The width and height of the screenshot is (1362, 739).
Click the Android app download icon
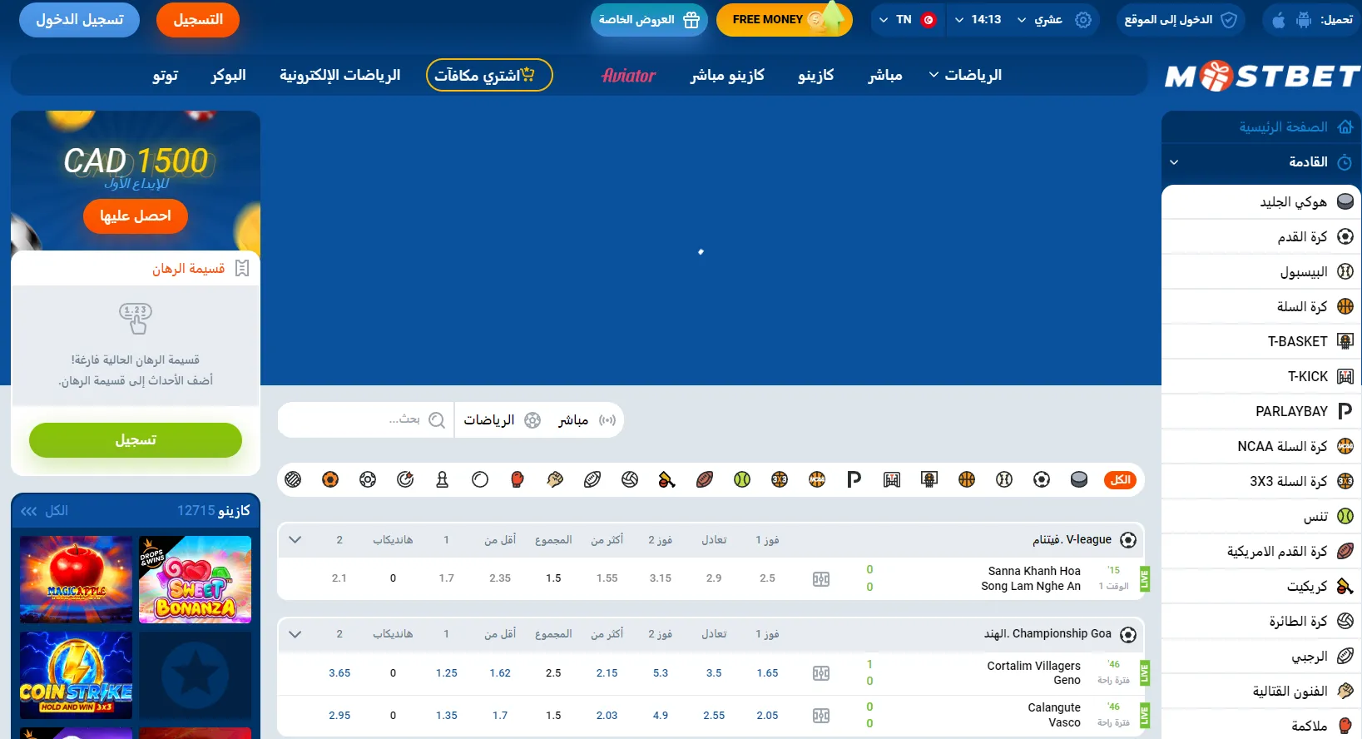pyautogui.click(x=1304, y=20)
